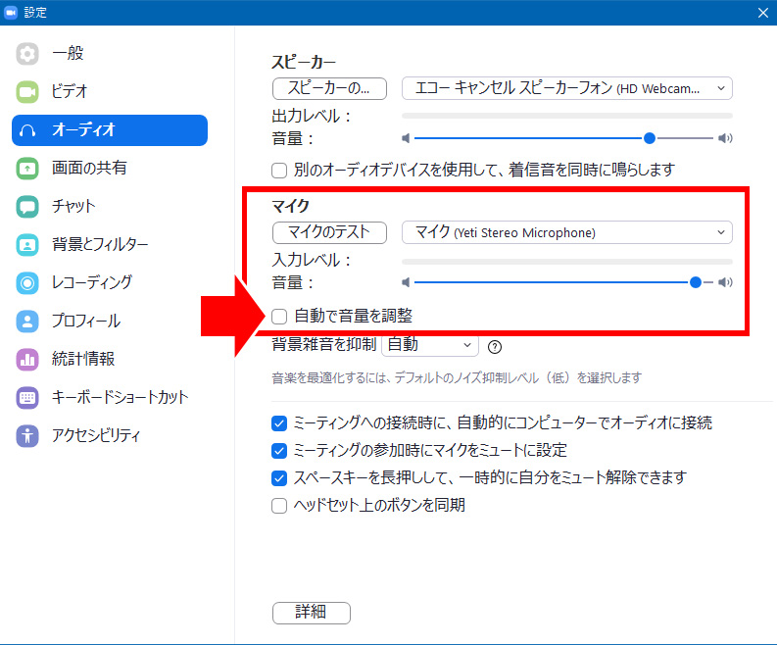This screenshot has width=777, height=645.
Task: Click the help icon beside background noise suppression
Action: tap(495, 346)
